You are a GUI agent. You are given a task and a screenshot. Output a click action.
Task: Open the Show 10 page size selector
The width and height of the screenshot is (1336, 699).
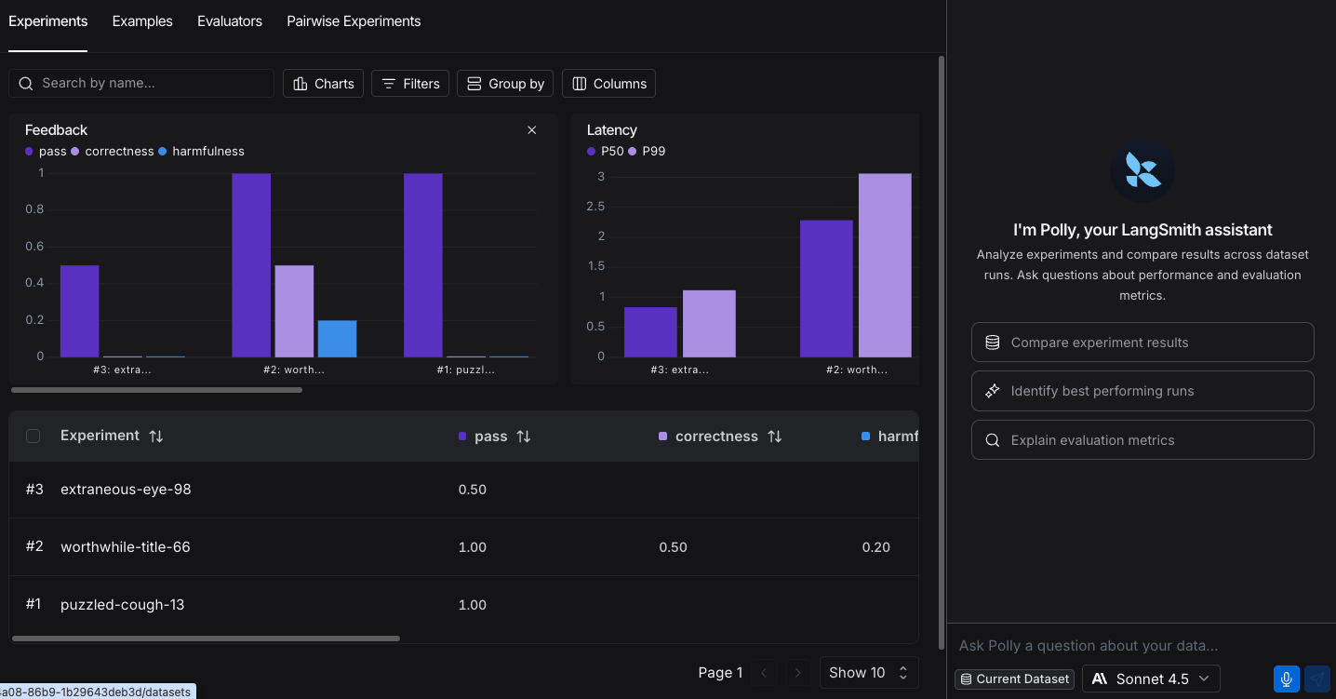868,672
